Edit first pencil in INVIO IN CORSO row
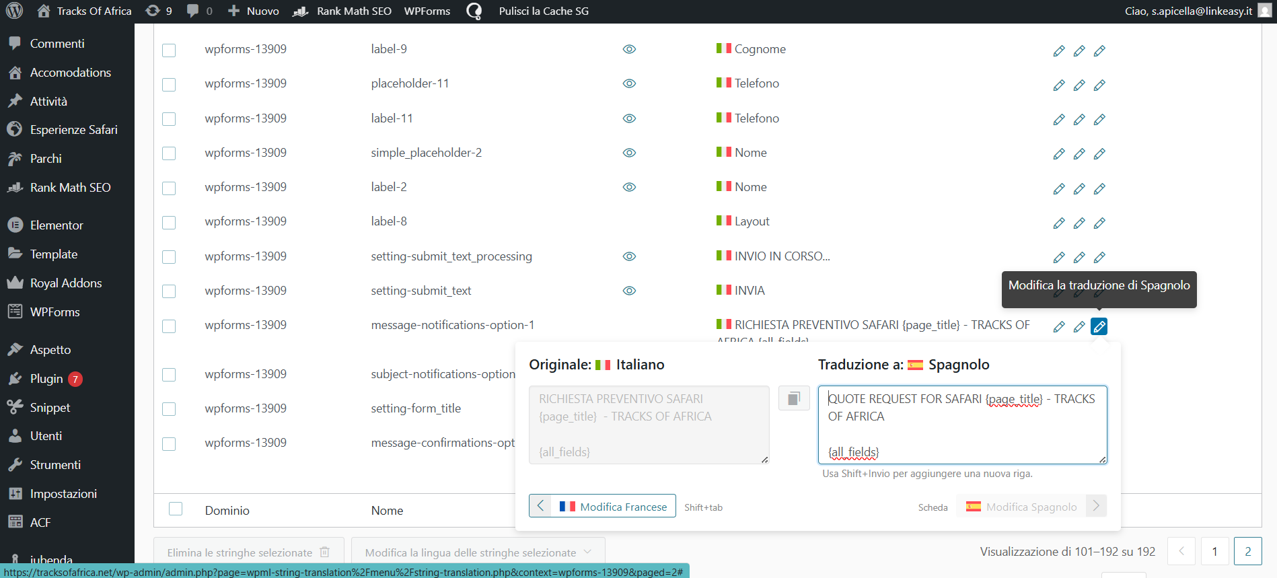 [x=1059, y=258]
